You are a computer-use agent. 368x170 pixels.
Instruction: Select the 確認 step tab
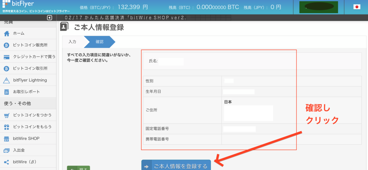100,42
